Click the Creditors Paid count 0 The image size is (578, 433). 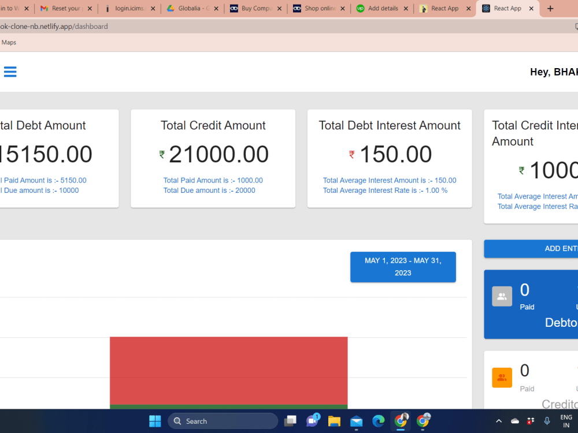(x=525, y=371)
